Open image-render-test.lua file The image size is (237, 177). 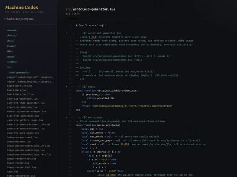pos(22,159)
